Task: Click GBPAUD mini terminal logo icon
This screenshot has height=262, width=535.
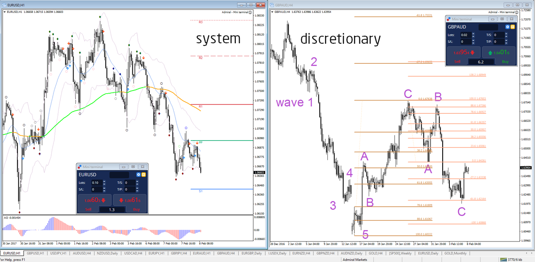Action: (449, 19)
